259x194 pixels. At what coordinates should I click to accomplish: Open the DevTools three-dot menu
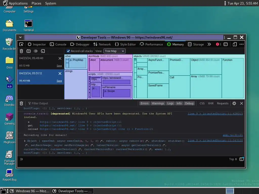coord(242,44)
